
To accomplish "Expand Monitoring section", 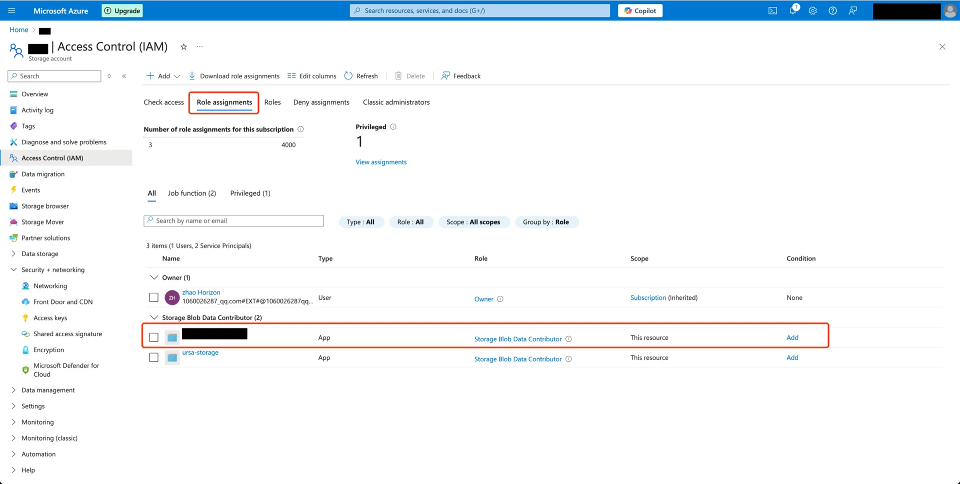I will coord(13,422).
